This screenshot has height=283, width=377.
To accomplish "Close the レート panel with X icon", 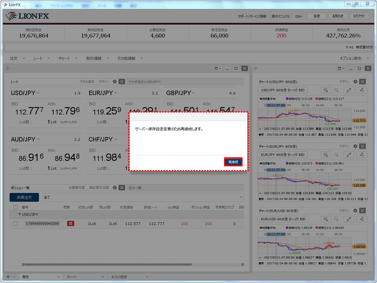I will click(122, 82).
